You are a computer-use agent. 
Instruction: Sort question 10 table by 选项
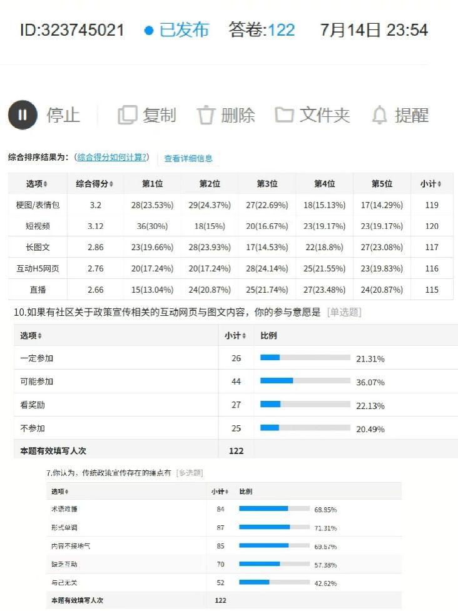pos(39,336)
